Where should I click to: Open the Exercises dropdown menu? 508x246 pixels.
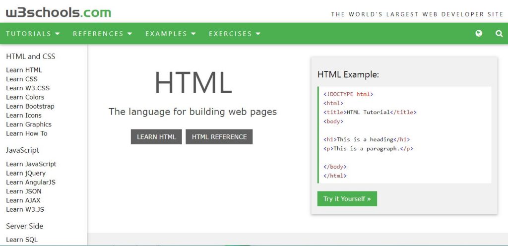235,34
